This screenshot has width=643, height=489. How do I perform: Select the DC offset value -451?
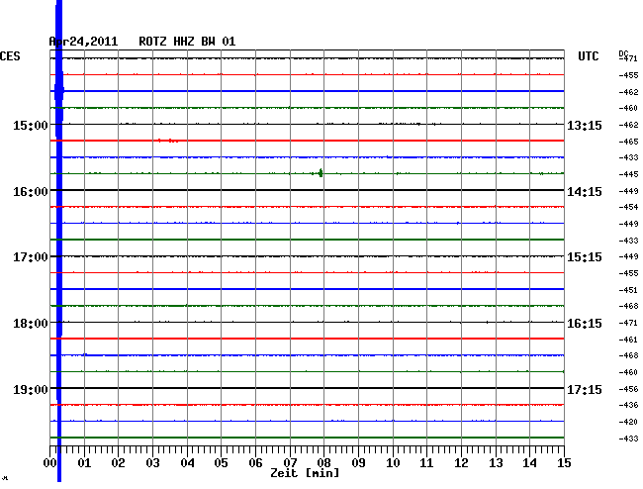[628, 290]
